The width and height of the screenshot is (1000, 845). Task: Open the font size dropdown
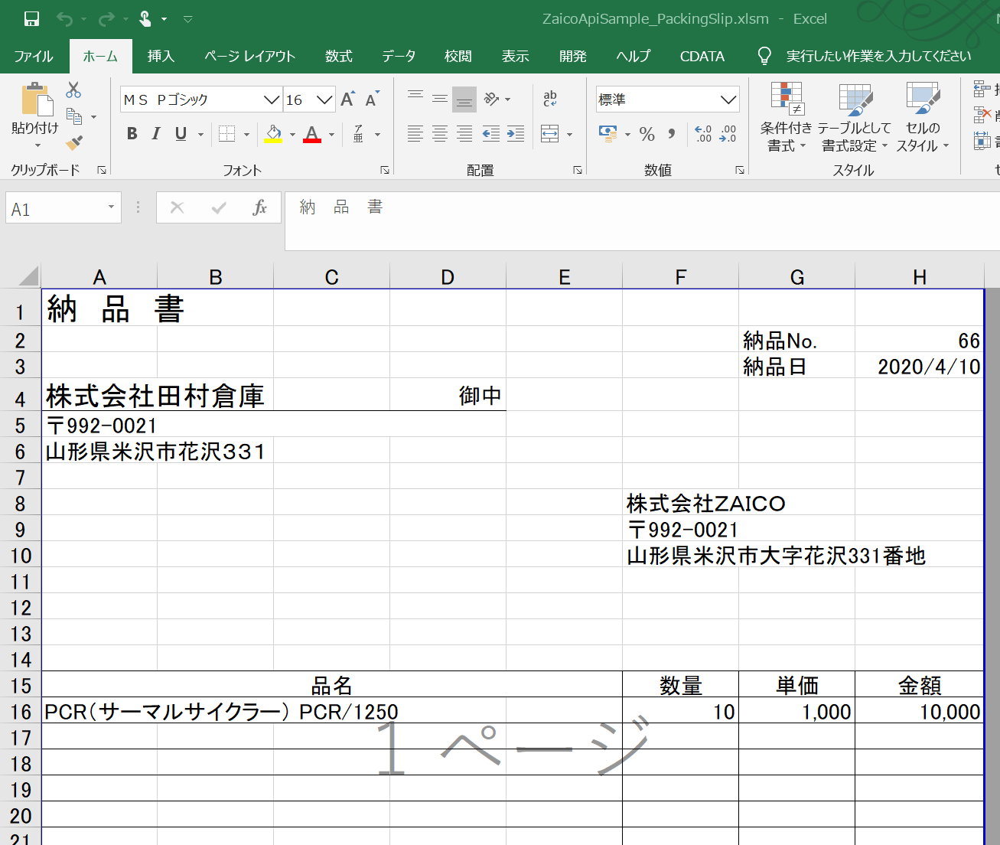(324, 100)
